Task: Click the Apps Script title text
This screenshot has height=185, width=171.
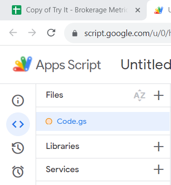Action: click(68, 65)
